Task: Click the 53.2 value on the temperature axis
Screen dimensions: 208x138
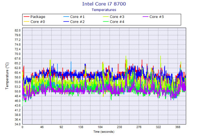Action: point(18,87)
